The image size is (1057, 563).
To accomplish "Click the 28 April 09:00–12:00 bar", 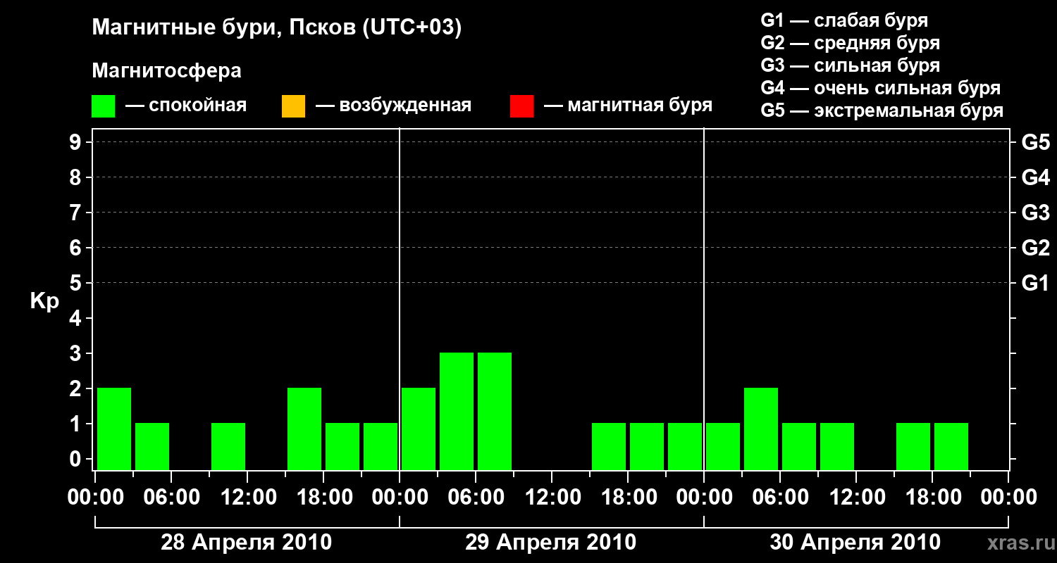I will pyautogui.click(x=228, y=446).
